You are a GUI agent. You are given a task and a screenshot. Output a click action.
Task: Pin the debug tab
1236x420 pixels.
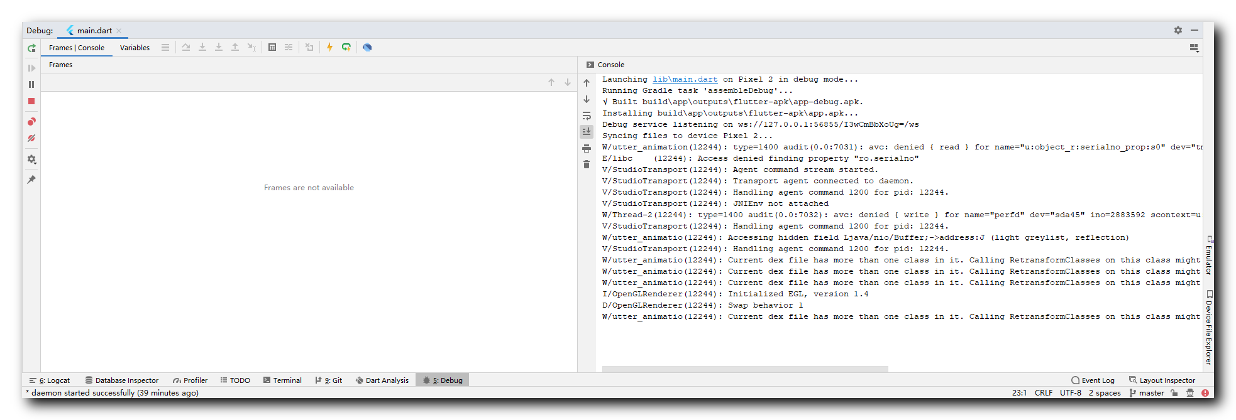[31, 180]
